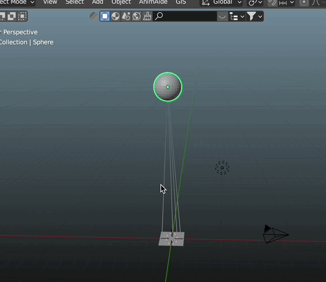Open the View menu
The width and height of the screenshot is (326, 282).
(x=50, y=2)
